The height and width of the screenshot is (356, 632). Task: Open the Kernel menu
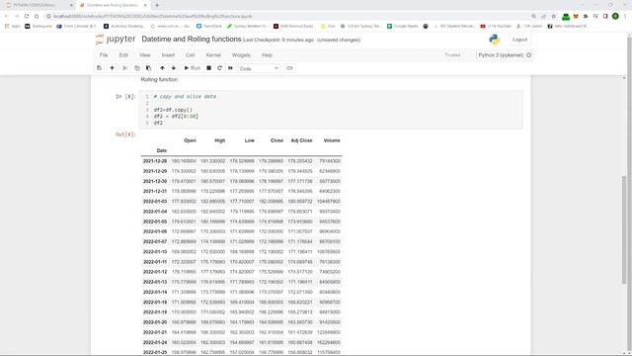[x=213, y=55]
